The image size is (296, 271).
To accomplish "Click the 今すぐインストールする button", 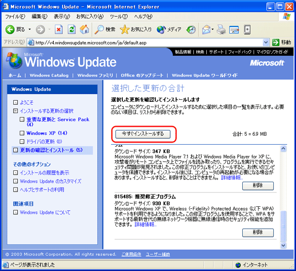I will (143, 134).
